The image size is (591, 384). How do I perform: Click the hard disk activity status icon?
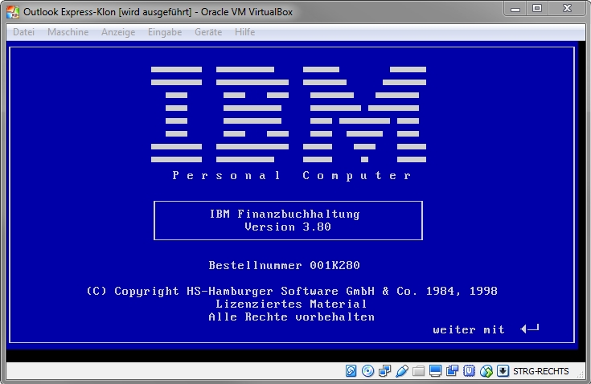[351, 371]
